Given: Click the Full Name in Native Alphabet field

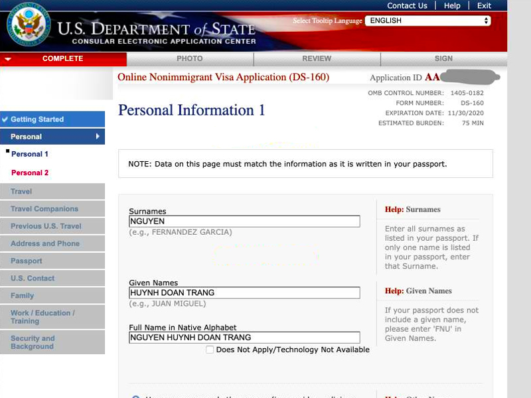Looking at the screenshot, I should coord(244,338).
